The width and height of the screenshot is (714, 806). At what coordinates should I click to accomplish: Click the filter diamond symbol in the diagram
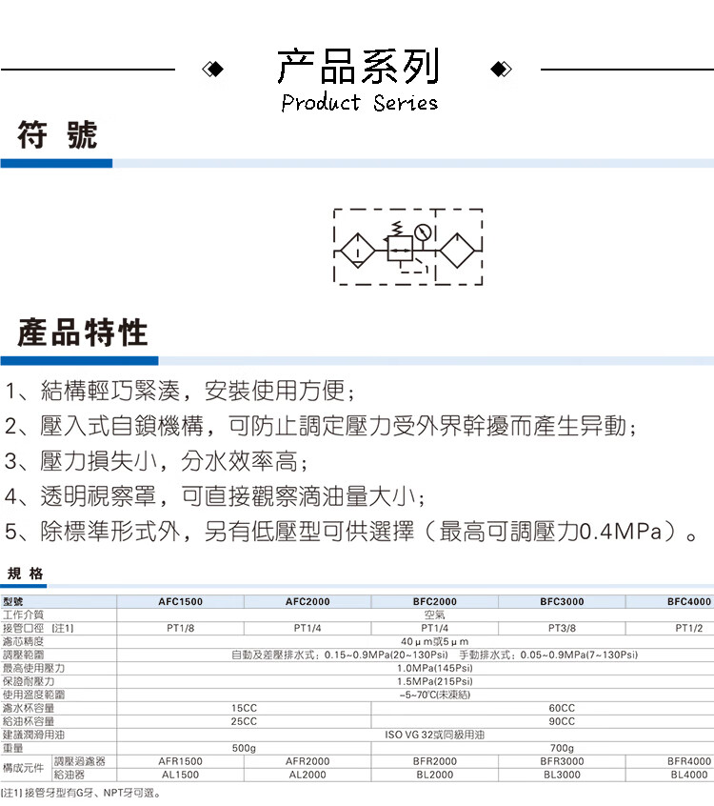tap(357, 252)
